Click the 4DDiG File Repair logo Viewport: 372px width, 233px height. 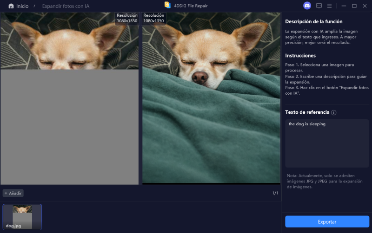167,5
